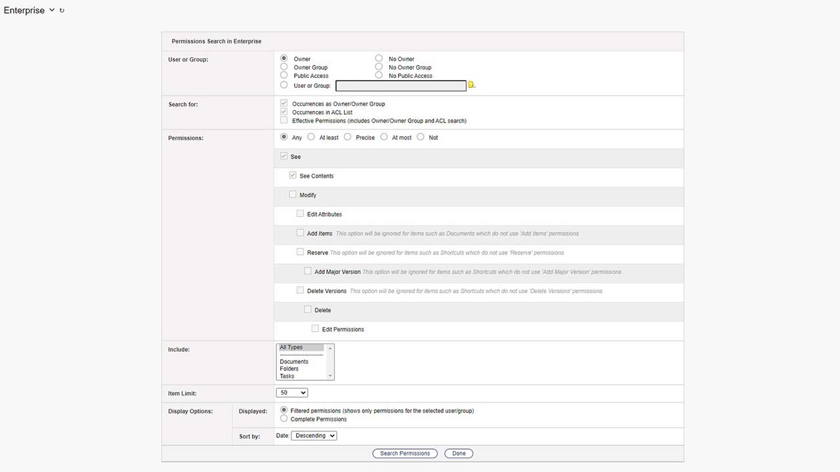Click the Include list scrollbar
Image resolution: width=840 pixels, height=472 pixels.
pyautogui.click(x=330, y=362)
